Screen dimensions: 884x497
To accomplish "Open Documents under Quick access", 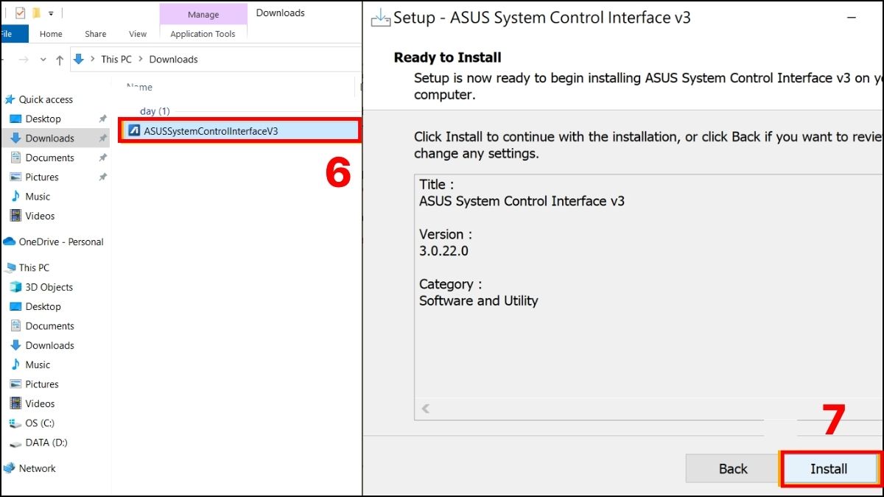I will pyautogui.click(x=49, y=158).
